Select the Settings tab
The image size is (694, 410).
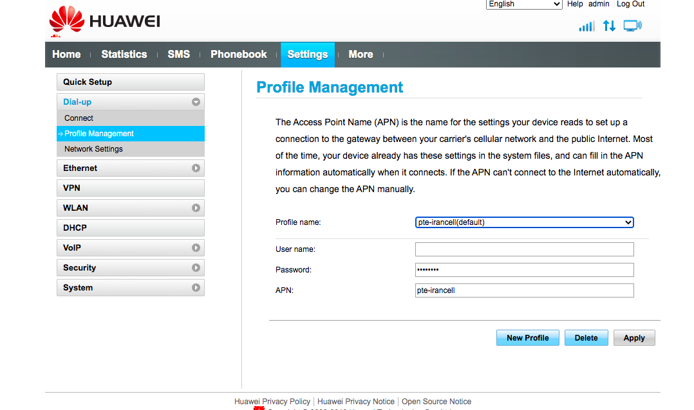[308, 55]
